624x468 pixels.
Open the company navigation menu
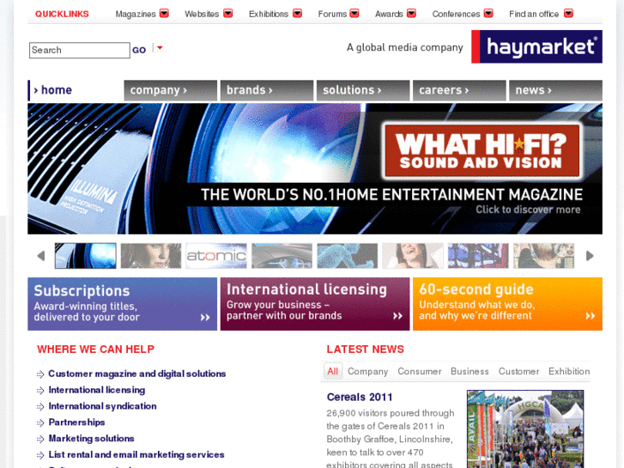pyautogui.click(x=170, y=90)
